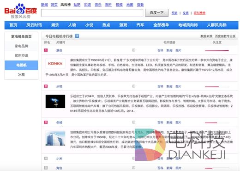
Task: Click the 小米 keyword link
Action: coord(59,159)
